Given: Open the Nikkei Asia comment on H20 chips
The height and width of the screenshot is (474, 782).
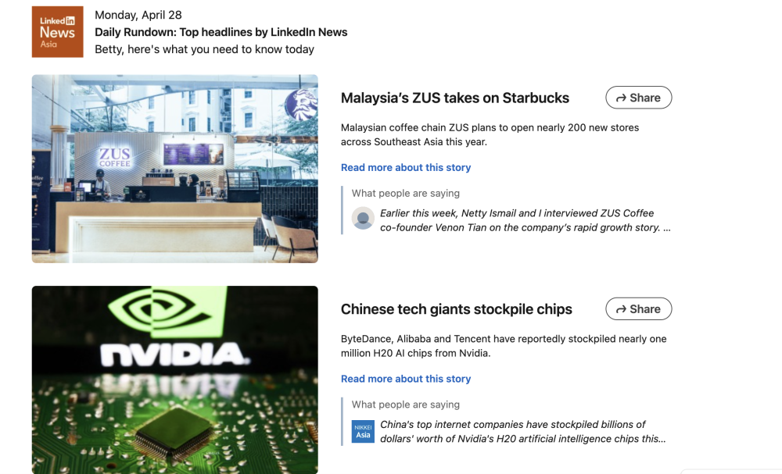Looking at the screenshot, I should click(x=522, y=432).
